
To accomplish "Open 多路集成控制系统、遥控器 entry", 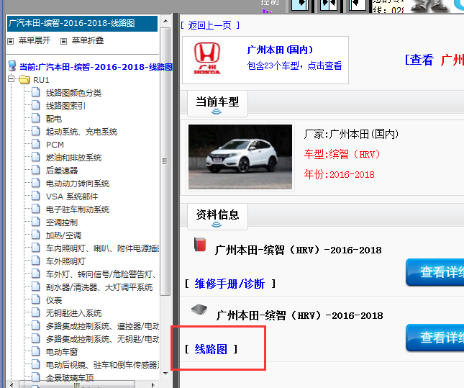I will (x=102, y=326).
